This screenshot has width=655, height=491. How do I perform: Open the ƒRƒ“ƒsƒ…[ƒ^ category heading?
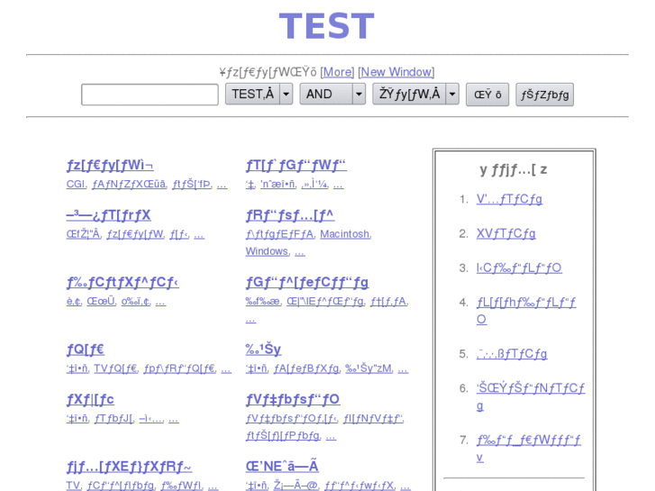coord(290,215)
